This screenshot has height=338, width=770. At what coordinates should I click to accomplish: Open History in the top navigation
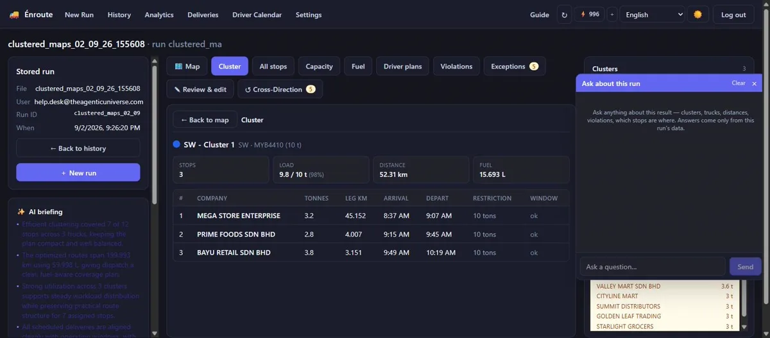[x=119, y=15]
